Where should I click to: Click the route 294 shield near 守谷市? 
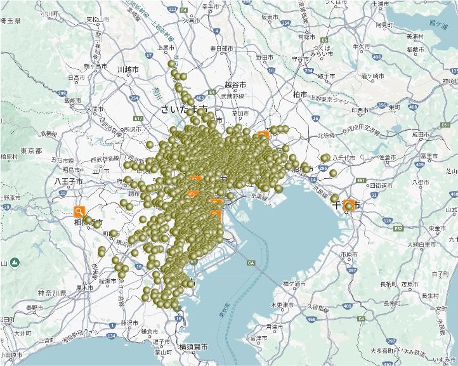coord(308,70)
